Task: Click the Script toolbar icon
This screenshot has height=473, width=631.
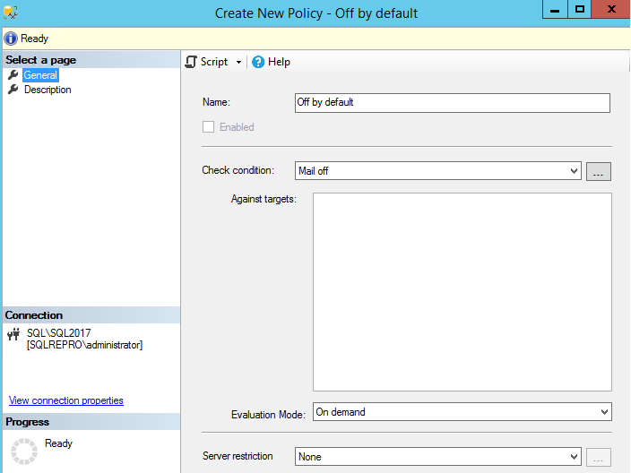Action: pyautogui.click(x=191, y=62)
